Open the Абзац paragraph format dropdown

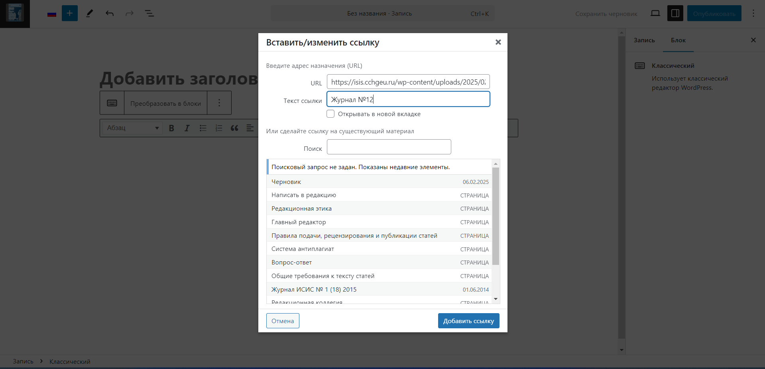point(132,128)
